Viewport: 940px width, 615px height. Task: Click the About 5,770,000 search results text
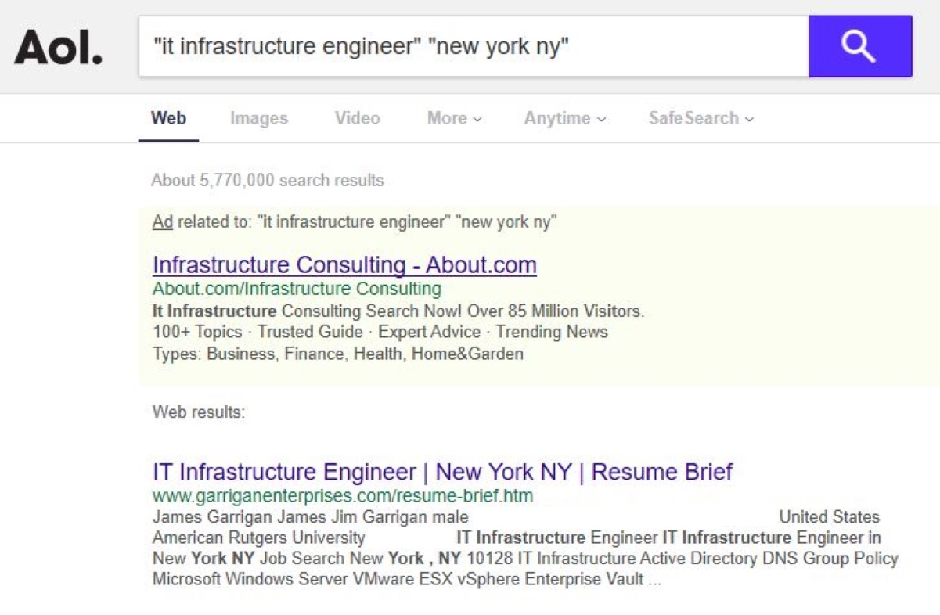coord(268,180)
